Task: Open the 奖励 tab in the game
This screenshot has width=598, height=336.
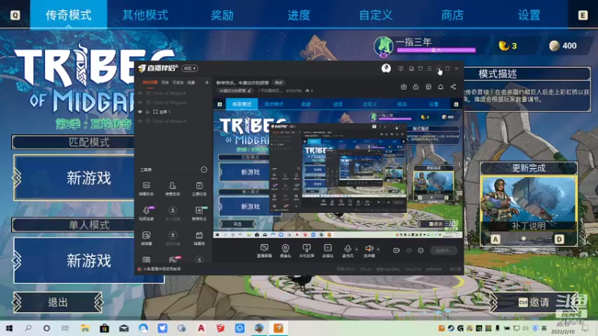Action: [222, 15]
